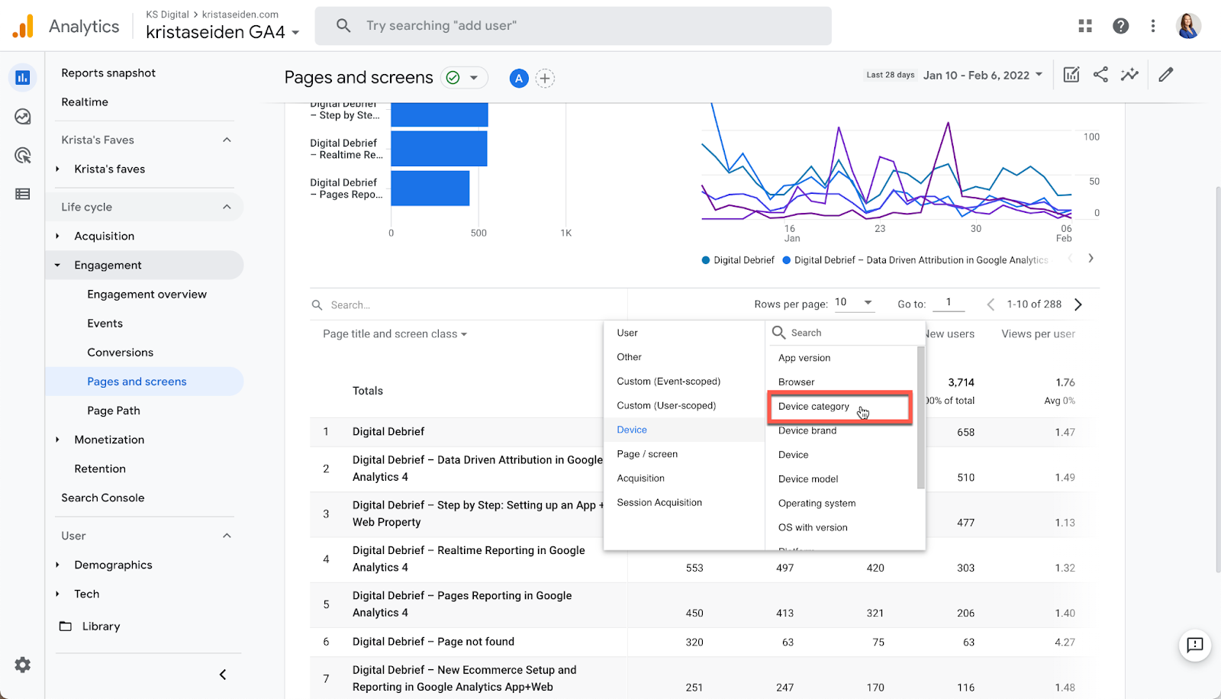
Task: Open the Advertising icon in left rail
Action: click(x=23, y=156)
